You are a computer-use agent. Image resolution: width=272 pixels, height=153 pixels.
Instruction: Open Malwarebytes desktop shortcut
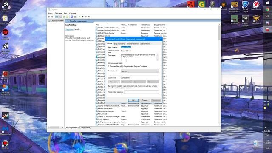pos(6,130)
